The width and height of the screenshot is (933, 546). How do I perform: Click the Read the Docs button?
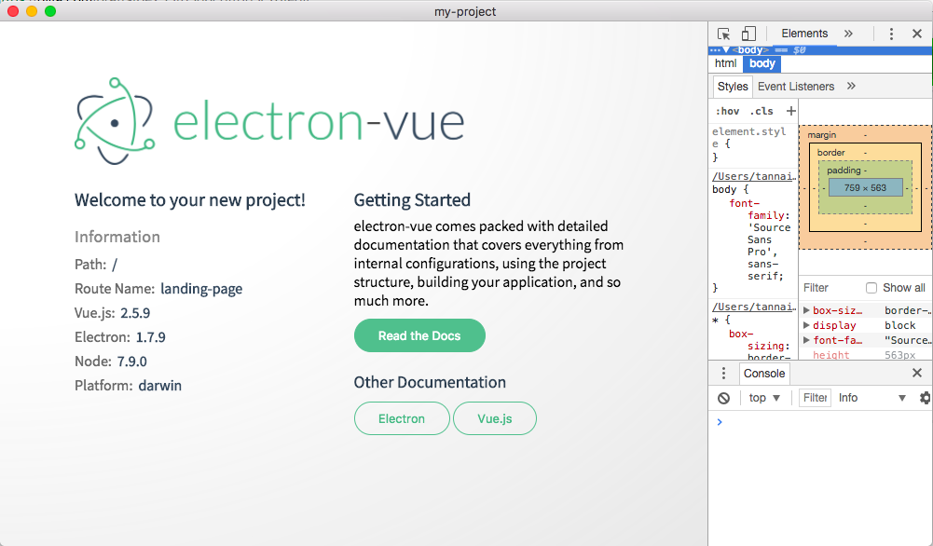click(x=419, y=335)
